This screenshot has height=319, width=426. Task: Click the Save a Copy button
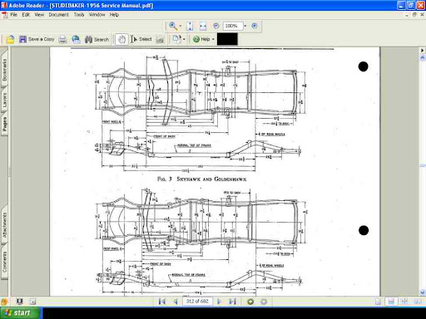click(x=37, y=39)
